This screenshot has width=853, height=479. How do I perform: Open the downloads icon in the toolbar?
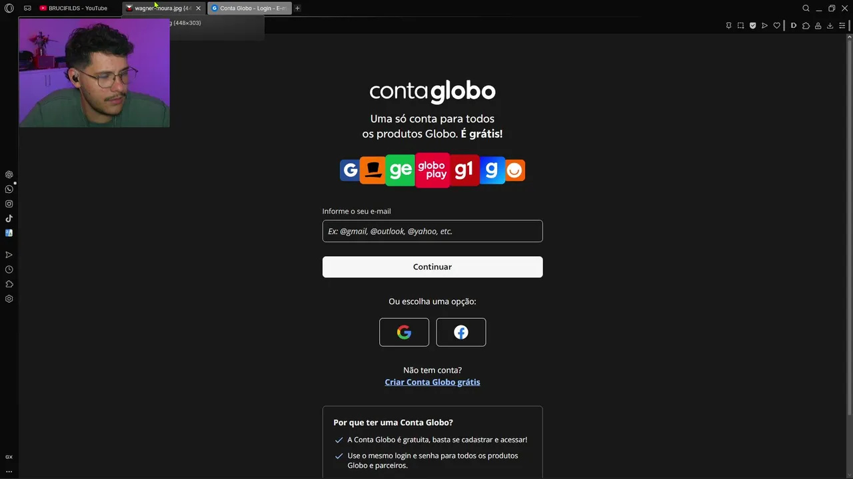pyautogui.click(x=830, y=25)
